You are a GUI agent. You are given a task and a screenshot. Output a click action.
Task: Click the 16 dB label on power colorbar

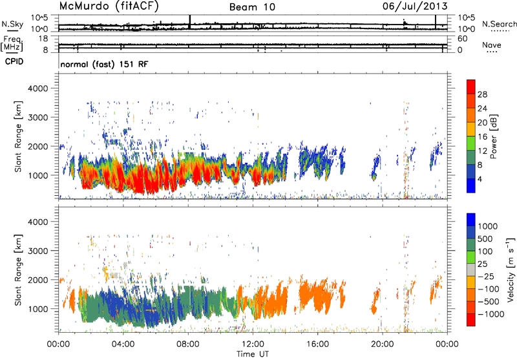pos(482,137)
